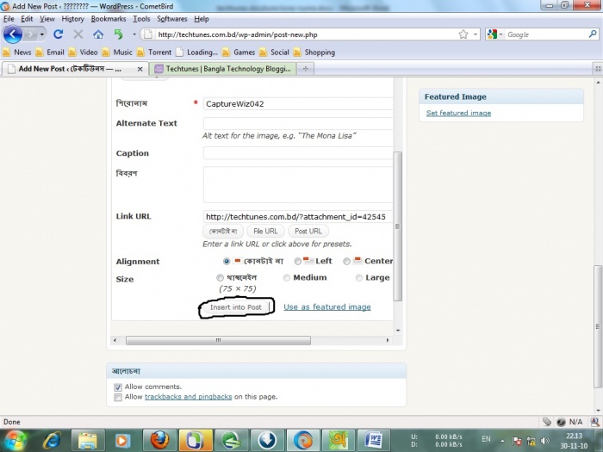Click the File URL preset button
The width and height of the screenshot is (603, 452).
click(x=265, y=231)
